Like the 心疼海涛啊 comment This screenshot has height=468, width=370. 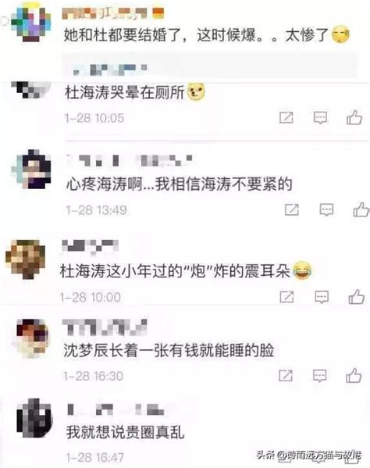pos(361,209)
